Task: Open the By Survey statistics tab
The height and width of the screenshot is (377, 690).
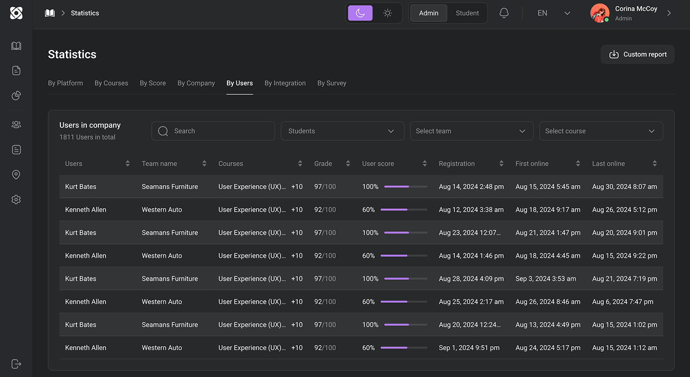Action: (x=332, y=83)
